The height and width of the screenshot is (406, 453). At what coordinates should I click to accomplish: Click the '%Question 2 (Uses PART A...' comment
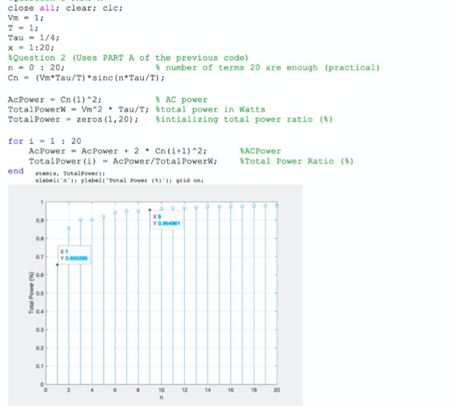pos(128,58)
